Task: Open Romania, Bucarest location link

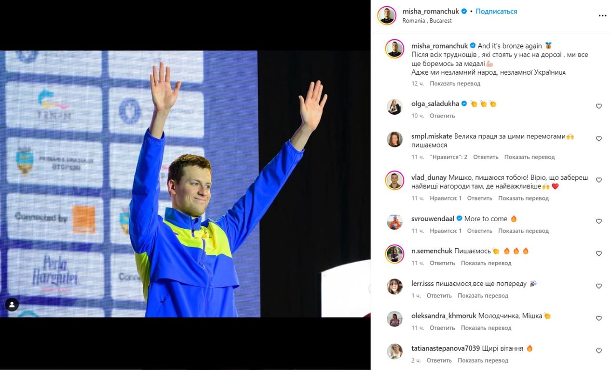Action: (x=427, y=21)
